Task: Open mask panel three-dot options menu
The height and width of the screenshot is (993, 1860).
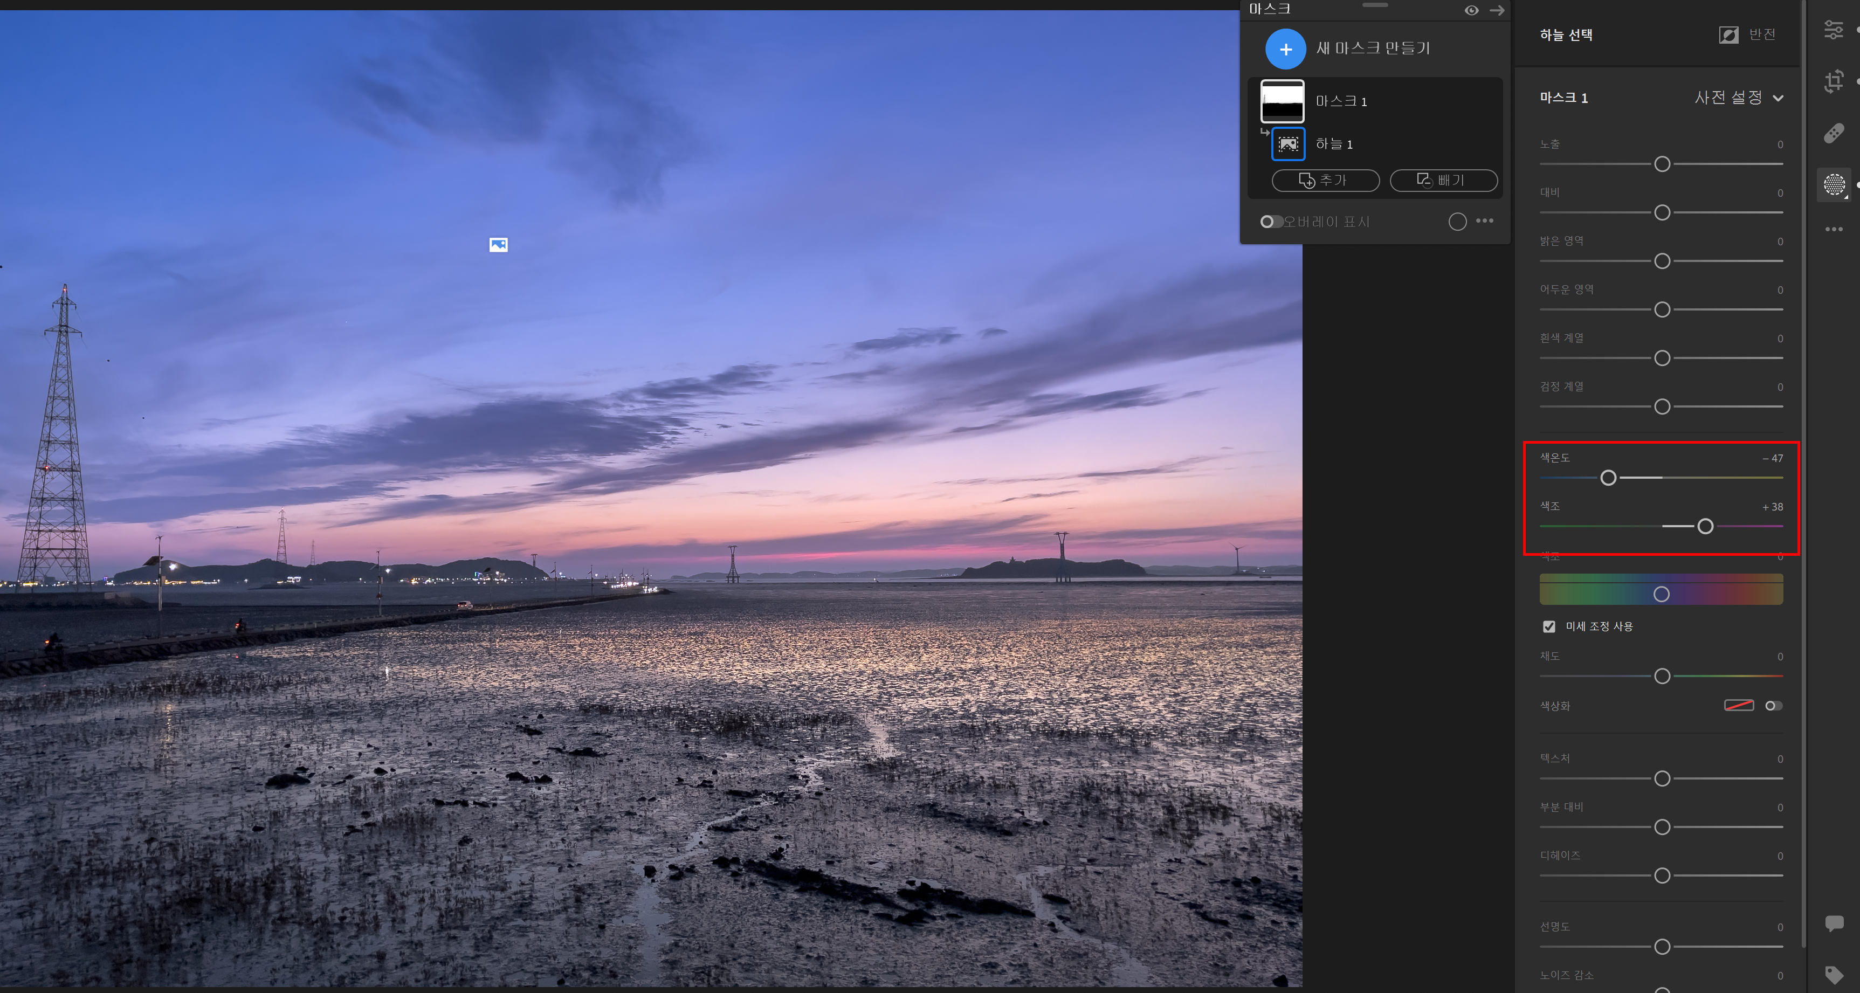Action: (x=1485, y=221)
